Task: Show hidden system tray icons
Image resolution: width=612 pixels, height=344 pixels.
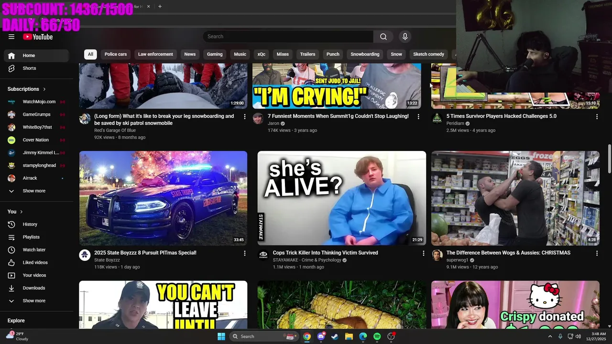Action: coord(550,336)
